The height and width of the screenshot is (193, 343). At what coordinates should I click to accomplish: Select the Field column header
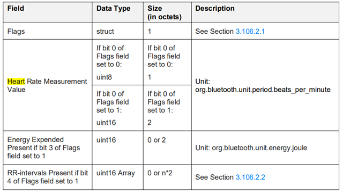click(x=48, y=12)
